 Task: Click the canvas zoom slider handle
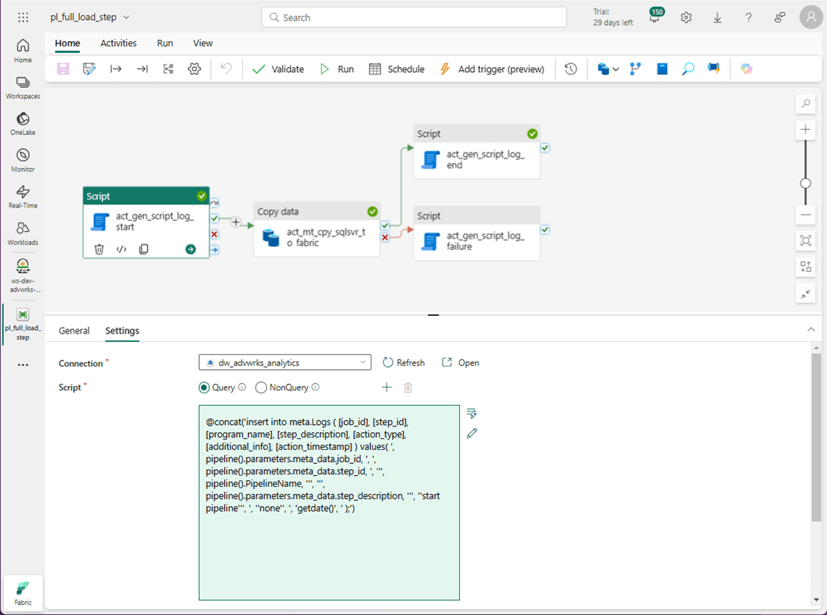tap(806, 183)
